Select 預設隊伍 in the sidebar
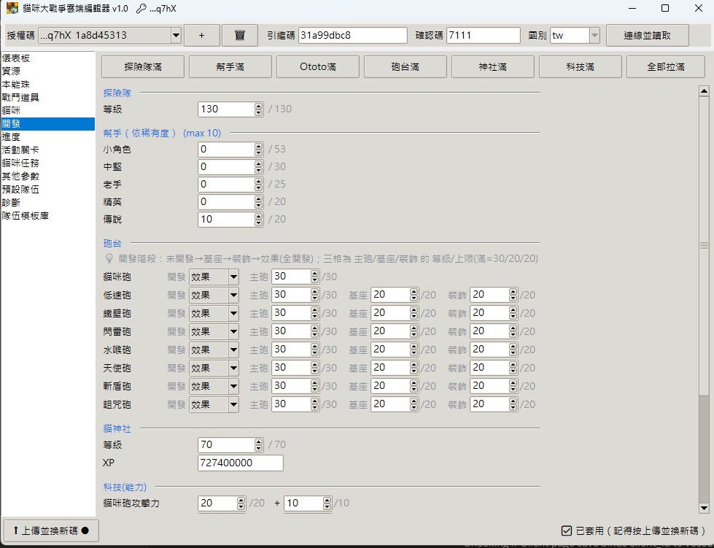Image resolution: width=714 pixels, height=548 pixels. [48, 190]
